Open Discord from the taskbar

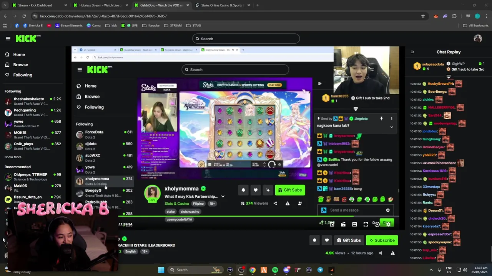[x=286, y=270]
